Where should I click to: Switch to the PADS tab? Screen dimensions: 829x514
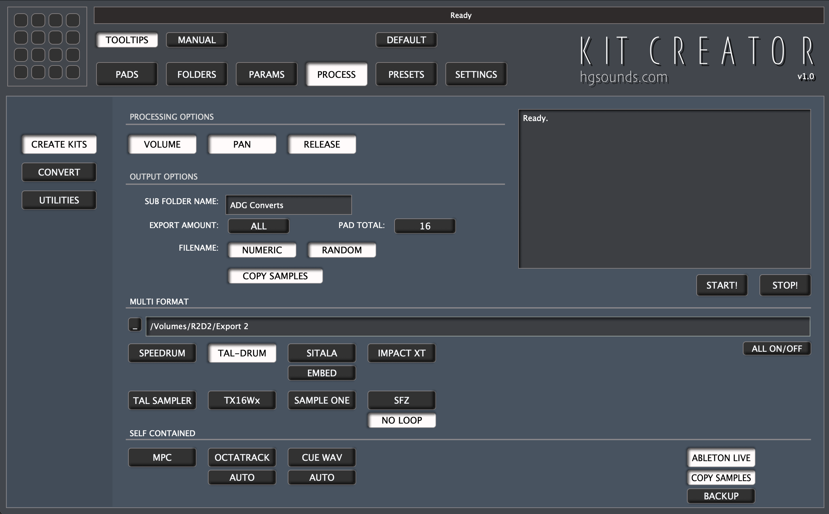click(127, 74)
